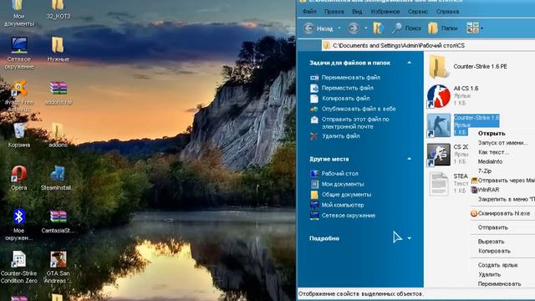
Task: Toggle the Папки folders pane button
Action: pos(443,28)
